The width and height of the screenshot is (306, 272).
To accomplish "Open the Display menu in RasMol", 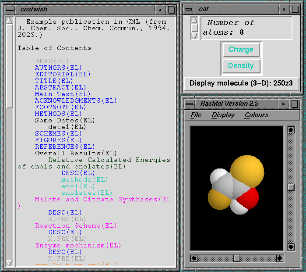I will [x=223, y=115].
